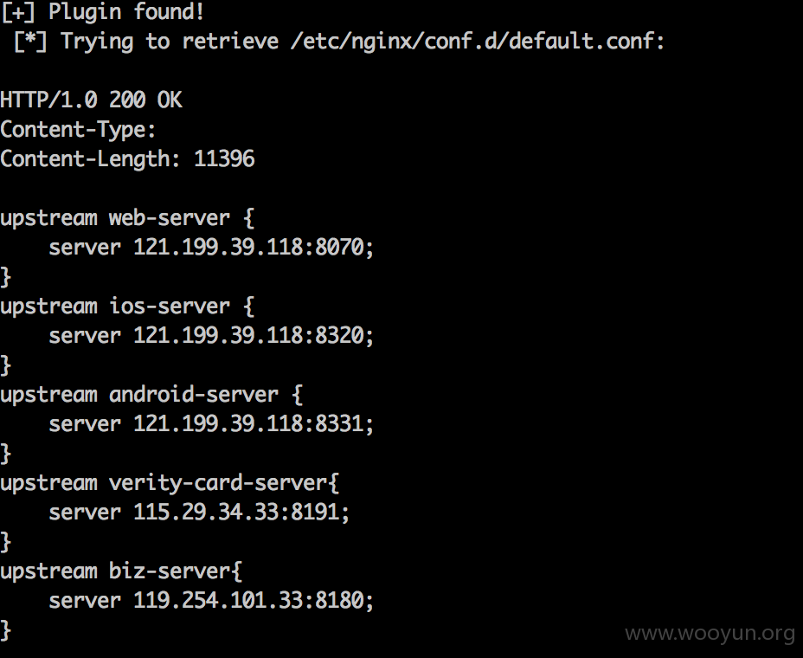803x658 pixels.
Task: Click the 'upstream biz-server' line
Action: [121, 571]
